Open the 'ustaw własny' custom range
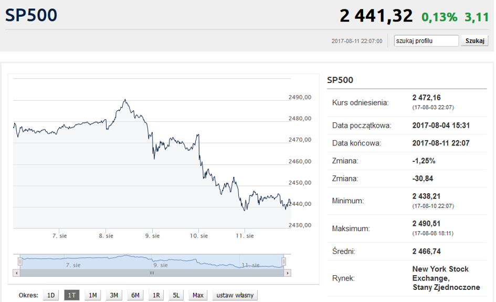 pos(235,295)
